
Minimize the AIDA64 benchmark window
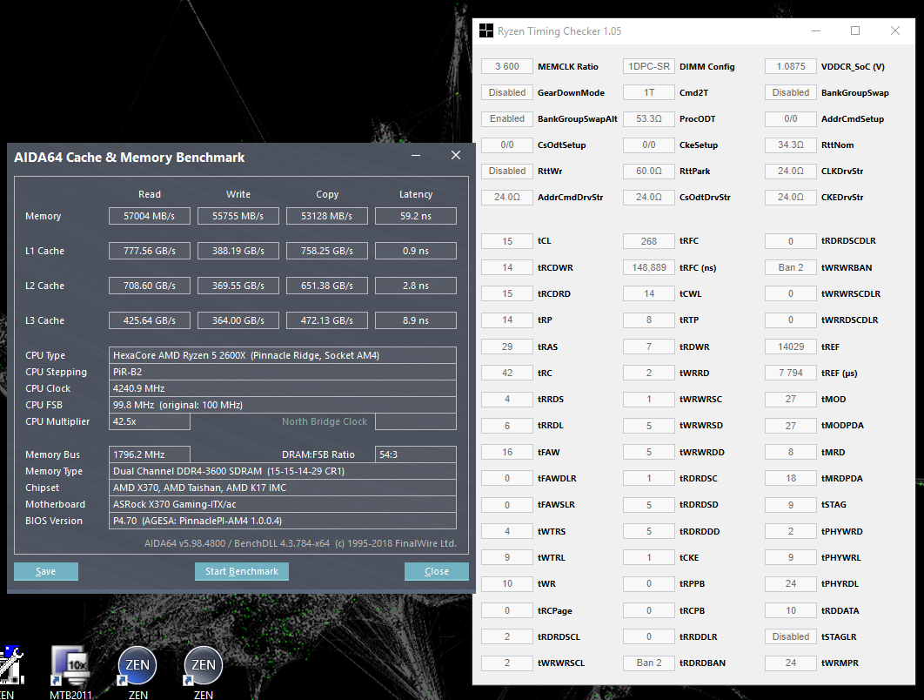[x=416, y=155]
